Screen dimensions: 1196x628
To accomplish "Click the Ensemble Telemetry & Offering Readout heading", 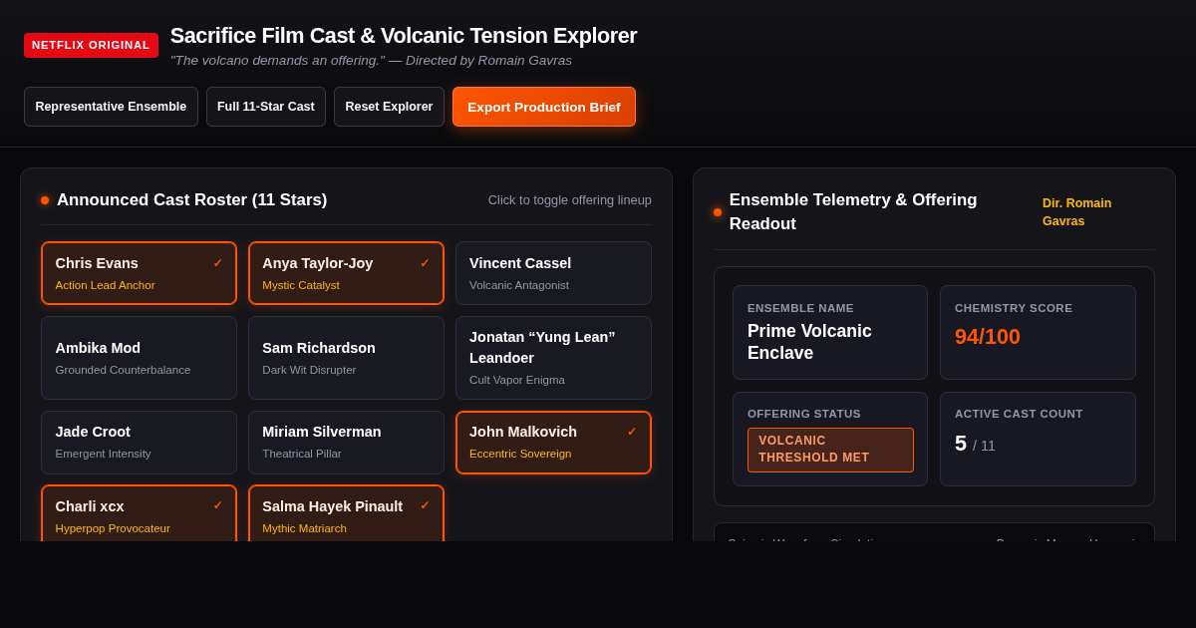I will click(853, 212).
